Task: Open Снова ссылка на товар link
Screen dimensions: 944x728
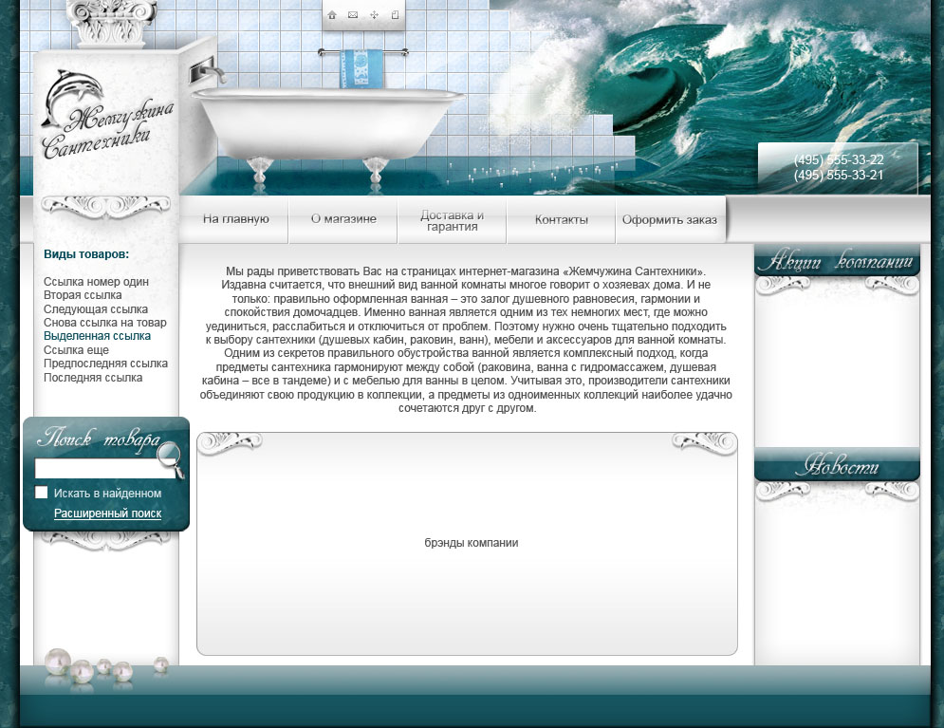Action: click(x=104, y=322)
